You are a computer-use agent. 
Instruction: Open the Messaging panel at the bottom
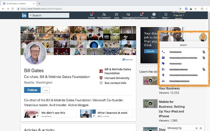click(x=174, y=128)
